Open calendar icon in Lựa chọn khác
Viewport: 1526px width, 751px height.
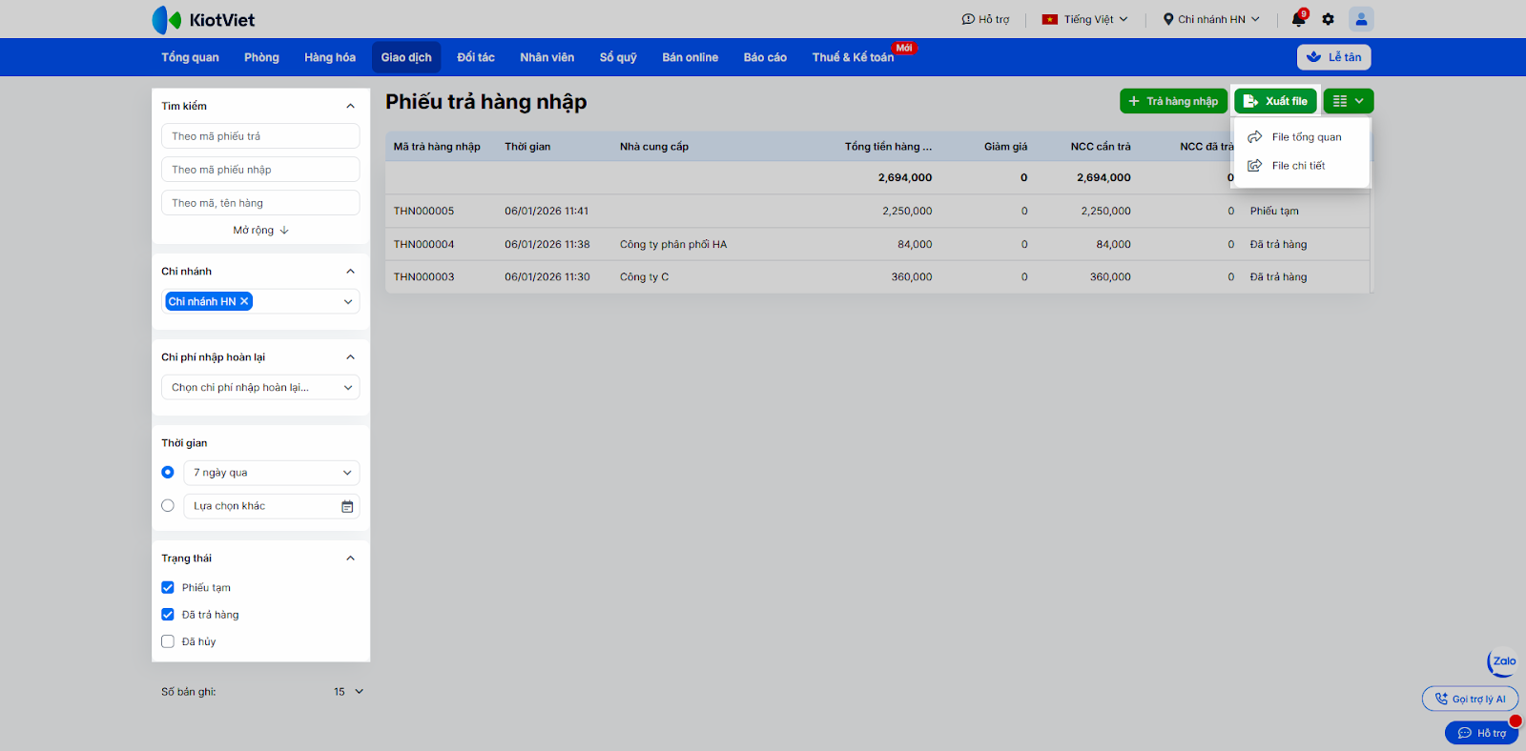pyautogui.click(x=347, y=506)
